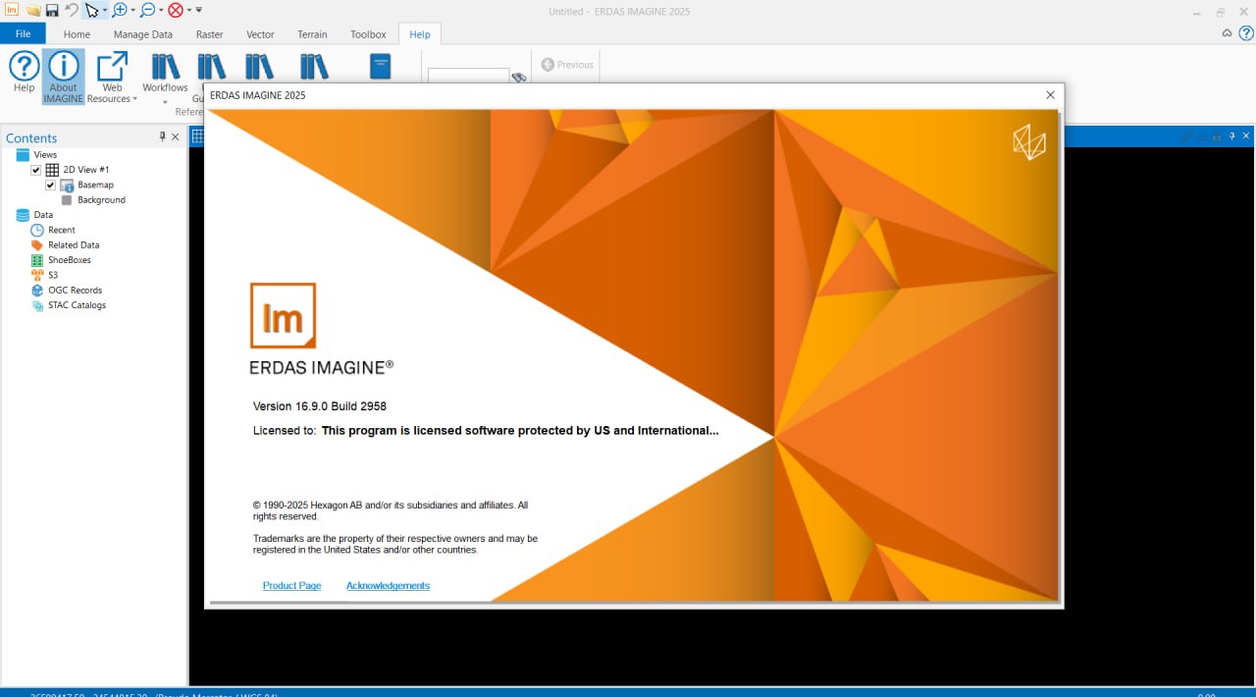
Task: Open the zoom out tool dropdown arrow
Action: 160,11
